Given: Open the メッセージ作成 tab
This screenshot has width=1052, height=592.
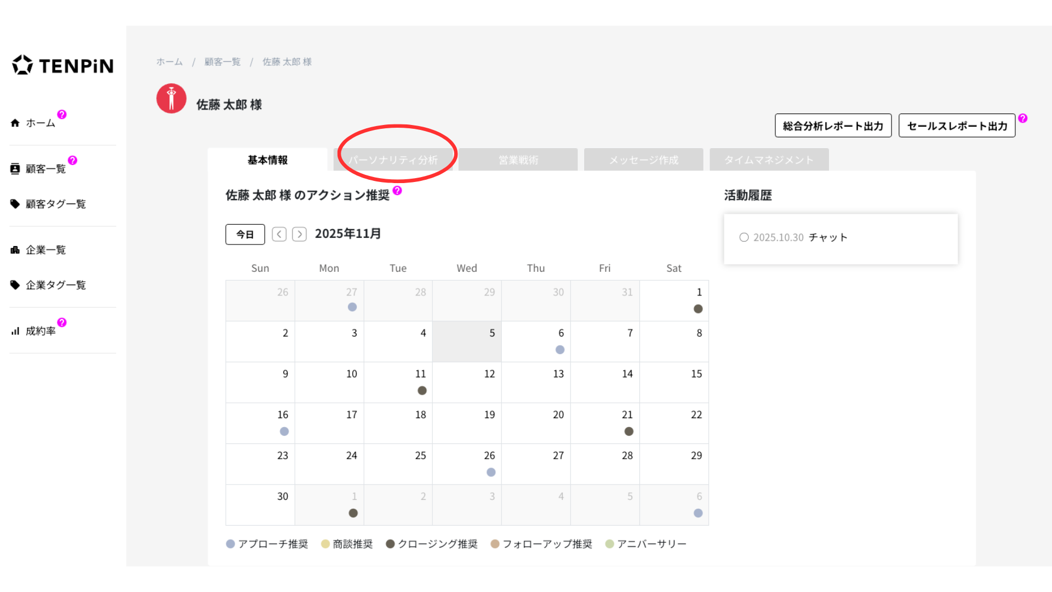Looking at the screenshot, I should 643,160.
